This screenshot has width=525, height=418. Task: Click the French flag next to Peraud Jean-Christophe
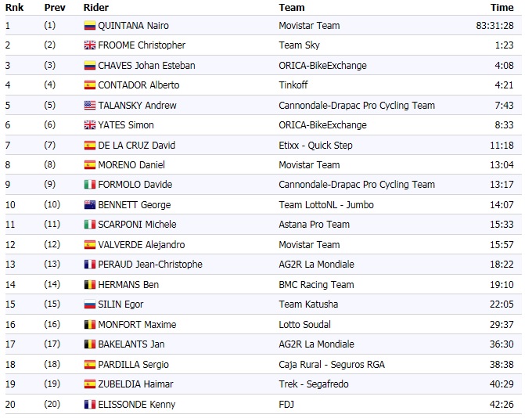point(89,265)
